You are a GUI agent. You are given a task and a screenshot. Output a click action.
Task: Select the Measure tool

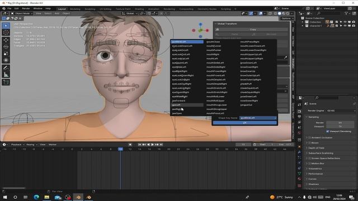6,74
